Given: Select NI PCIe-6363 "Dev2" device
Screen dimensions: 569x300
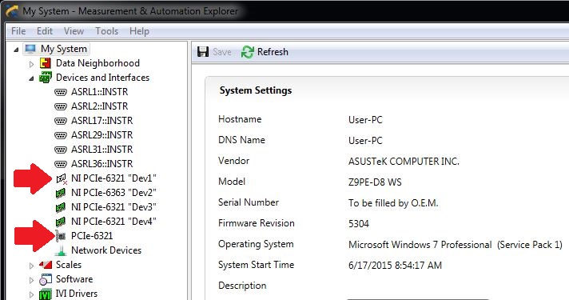Looking at the screenshot, I should pyautogui.click(x=113, y=193).
